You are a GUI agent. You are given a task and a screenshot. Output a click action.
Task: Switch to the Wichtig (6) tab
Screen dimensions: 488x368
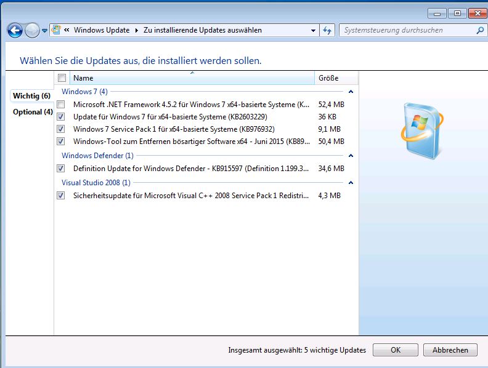pos(31,96)
